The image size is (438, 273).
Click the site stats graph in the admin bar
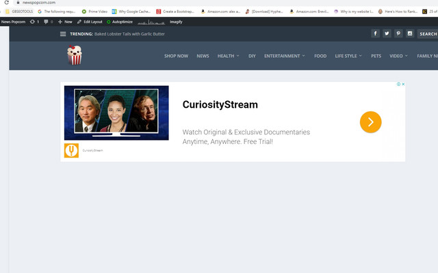[151, 22]
